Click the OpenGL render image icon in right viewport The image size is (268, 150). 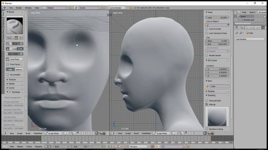coord(209,133)
